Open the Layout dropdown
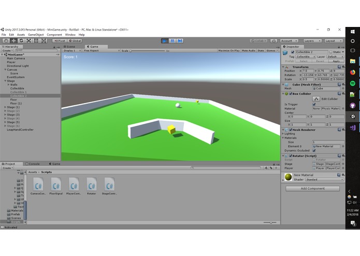The image size is (360, 256). (x=334, y=41)
